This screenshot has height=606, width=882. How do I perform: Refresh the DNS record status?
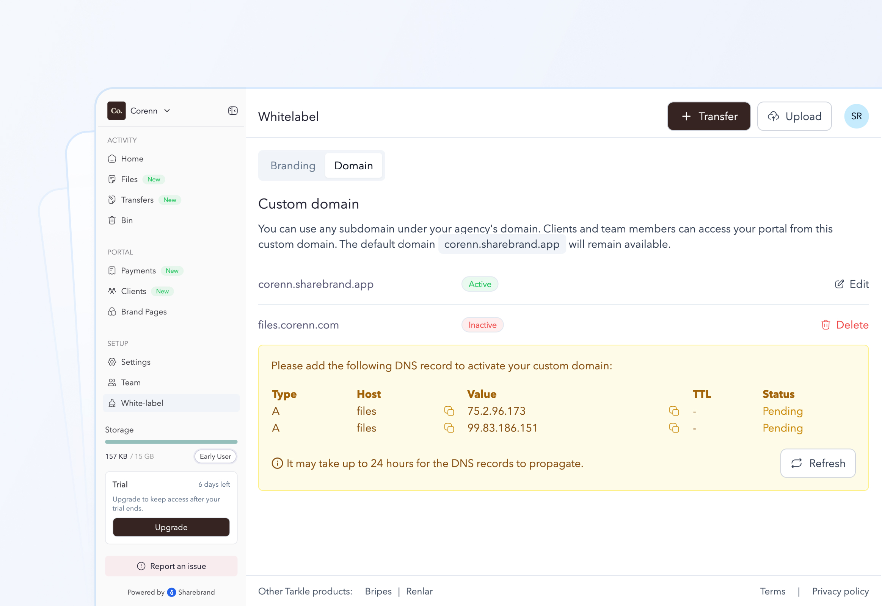pos(818,463)
